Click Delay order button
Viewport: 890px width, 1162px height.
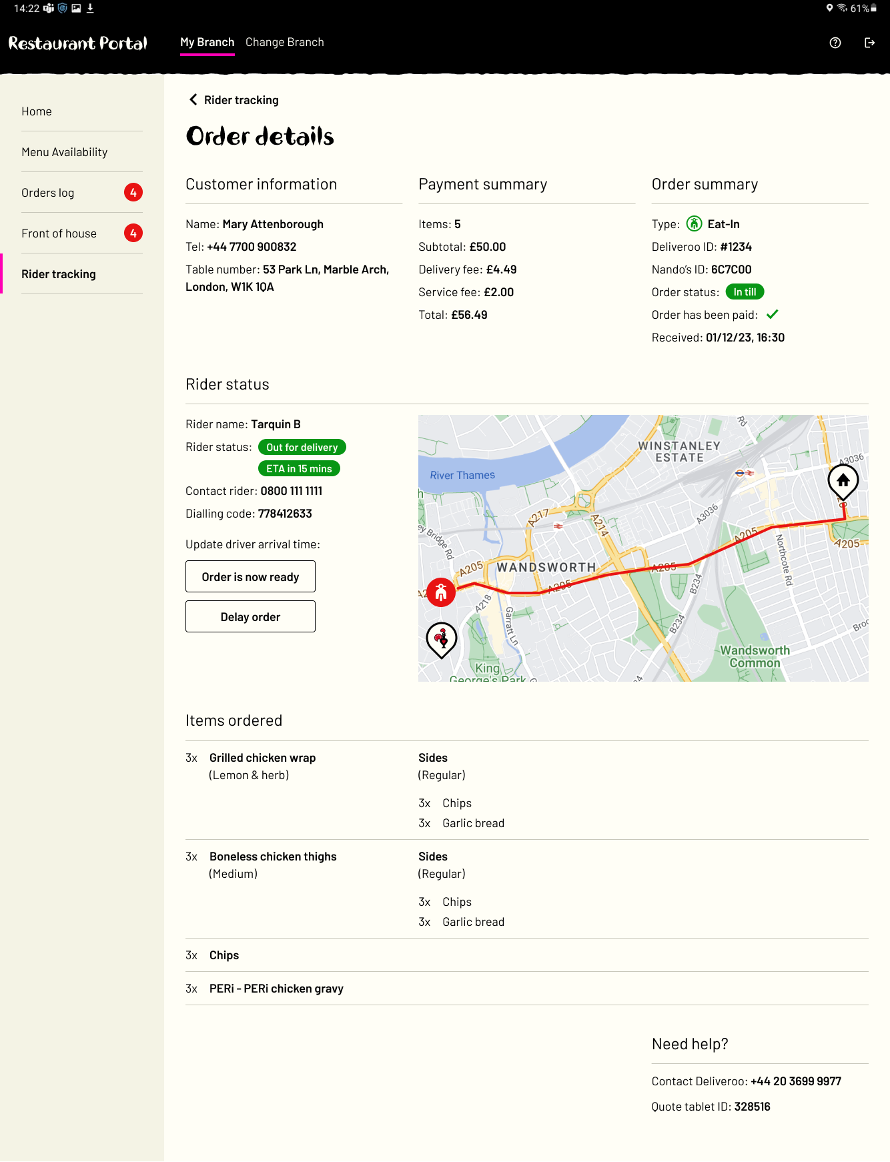250,616
